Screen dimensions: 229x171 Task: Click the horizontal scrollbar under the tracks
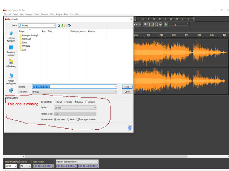tap(106, 157)
